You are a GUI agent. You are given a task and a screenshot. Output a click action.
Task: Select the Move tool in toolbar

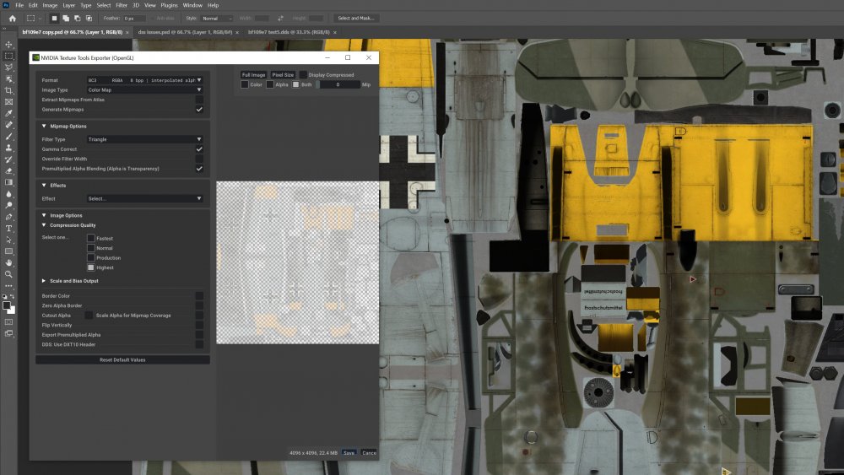pyautogui.click(x=9, y=45)
